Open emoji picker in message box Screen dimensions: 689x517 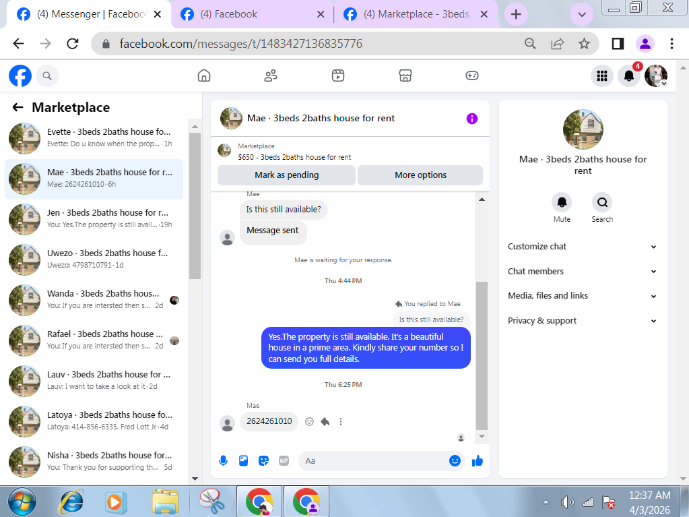(455, 461)
